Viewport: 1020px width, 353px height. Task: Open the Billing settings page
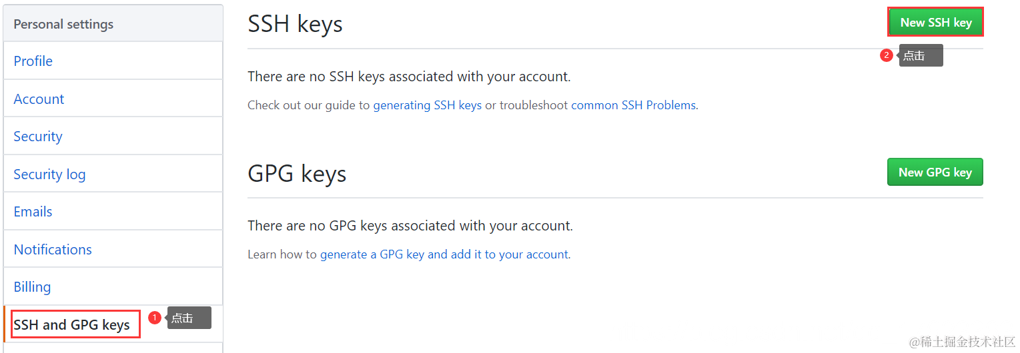(x=113, y=286)
